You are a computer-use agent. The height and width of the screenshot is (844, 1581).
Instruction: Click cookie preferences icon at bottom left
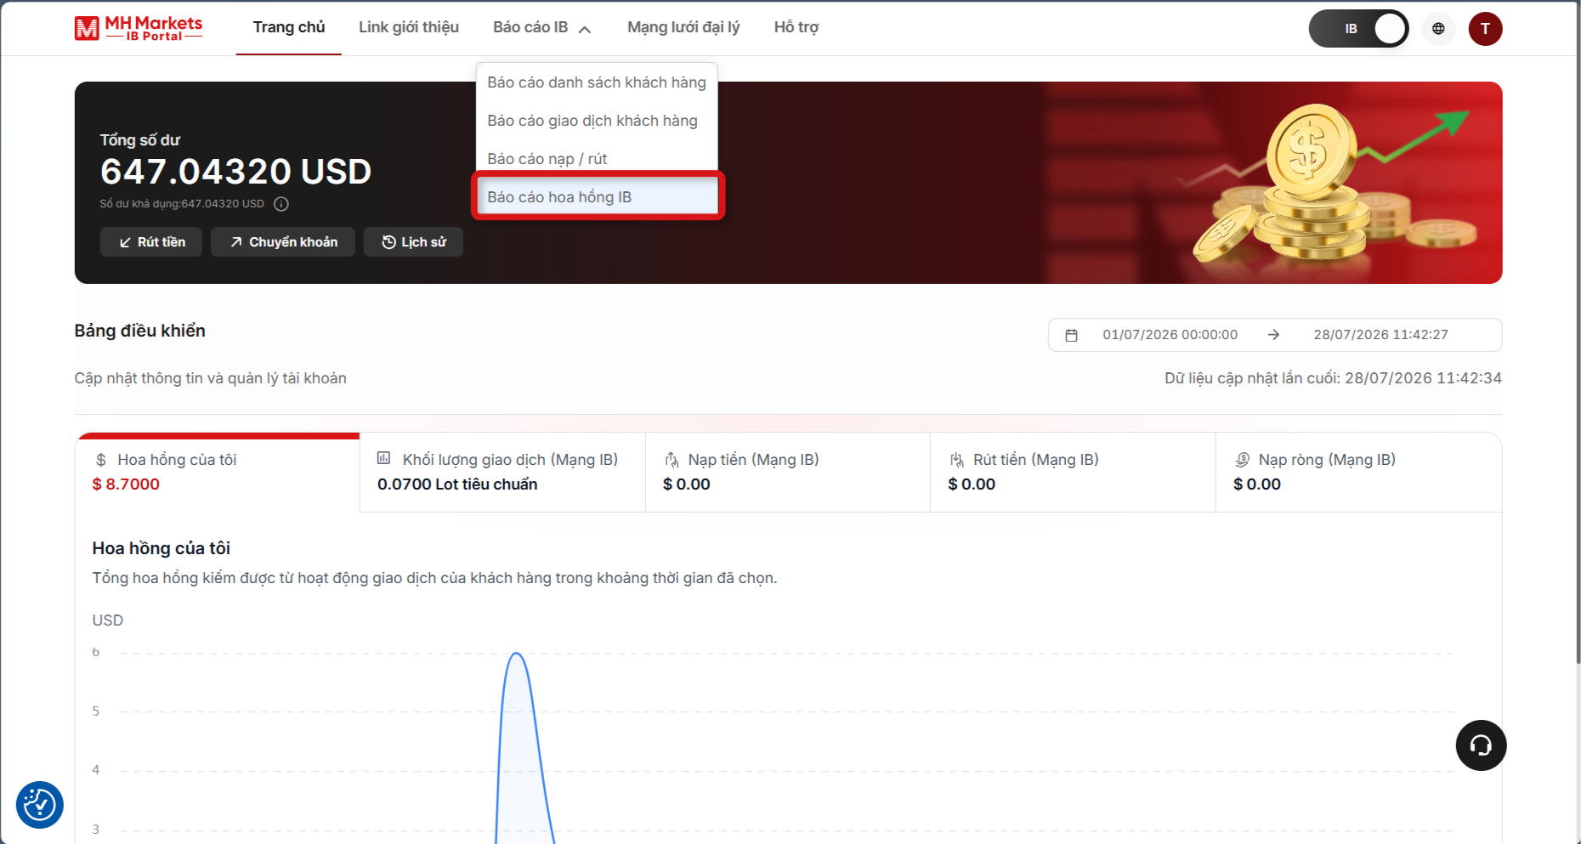tap(40, 804)
